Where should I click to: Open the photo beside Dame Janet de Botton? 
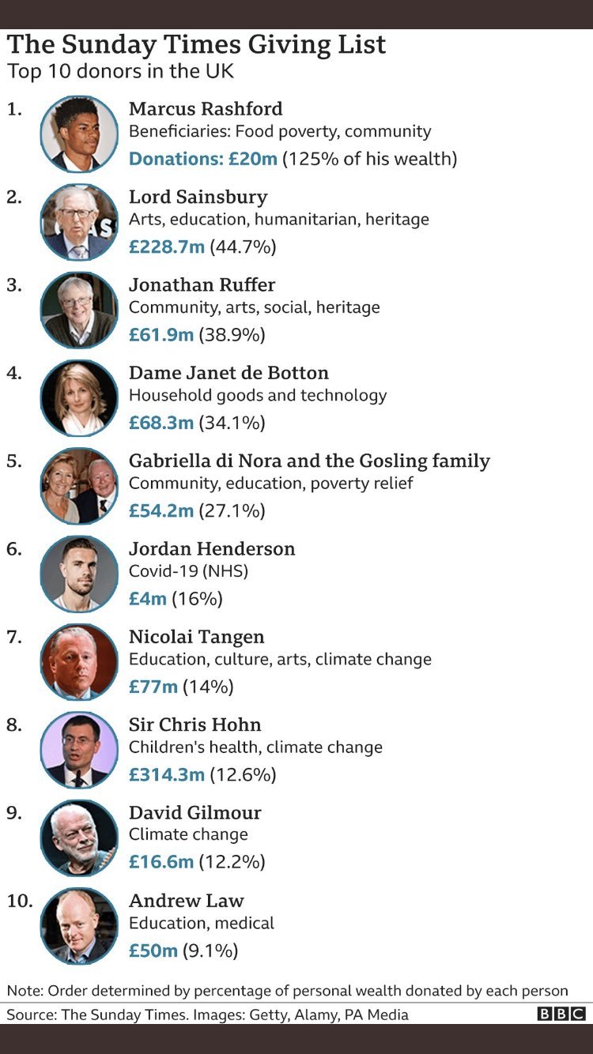click(79, 398)
